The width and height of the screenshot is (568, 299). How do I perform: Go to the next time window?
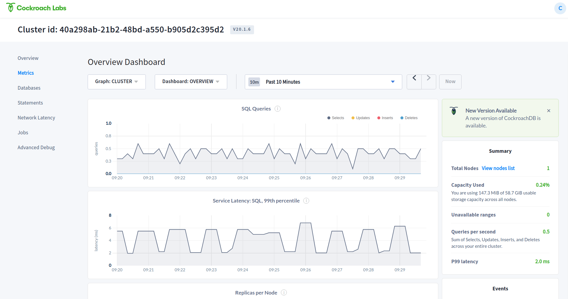(428, 78)
